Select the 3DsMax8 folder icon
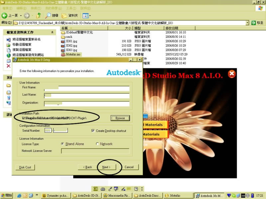This screenshot has width=266, height=199. [63, 32]
